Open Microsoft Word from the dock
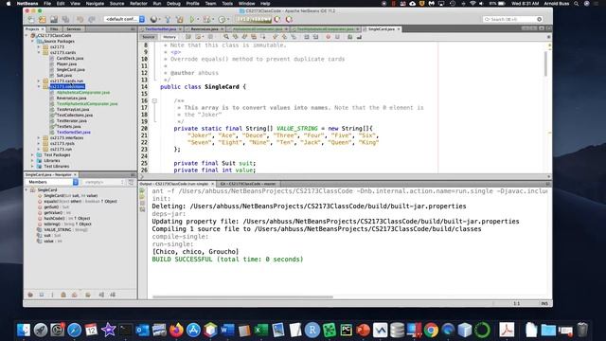The width and height of the screenshot is (606, 341). click(227, 330)
